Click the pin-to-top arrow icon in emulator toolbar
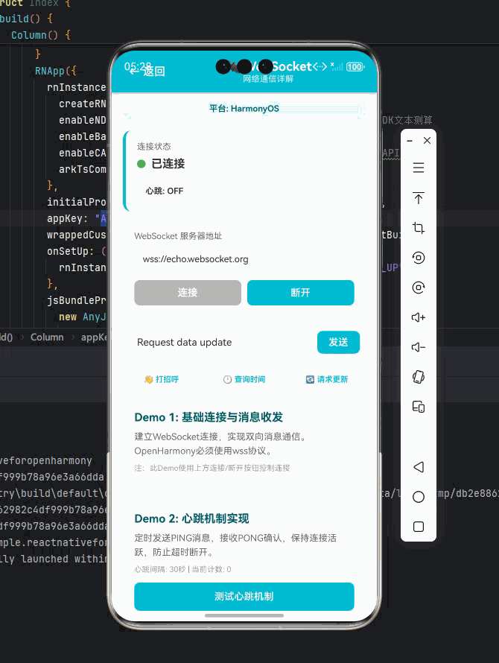The height and width of the screenshot is (663, 499). coord(419,198)
